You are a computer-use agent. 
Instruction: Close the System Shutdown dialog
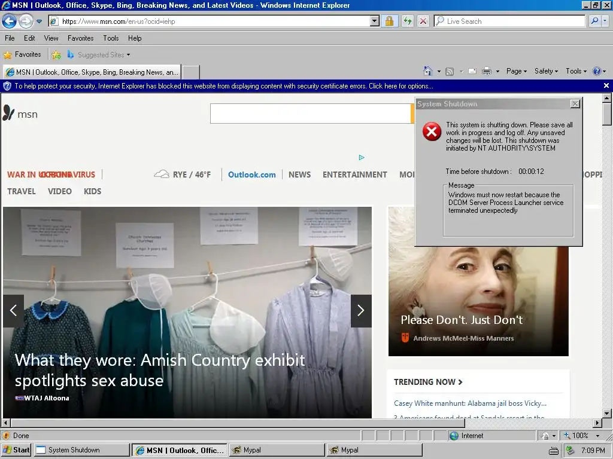575,104
